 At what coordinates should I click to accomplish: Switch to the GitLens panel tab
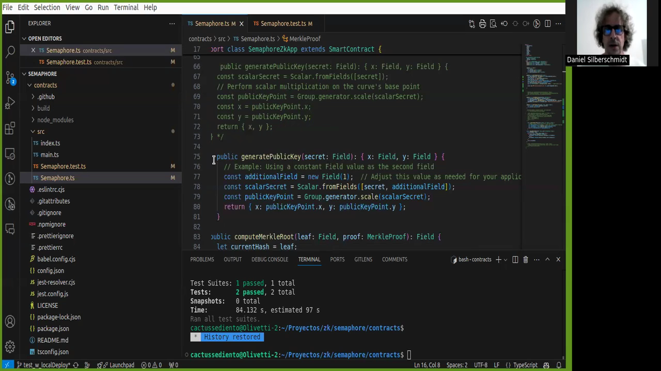click(363, 260)
